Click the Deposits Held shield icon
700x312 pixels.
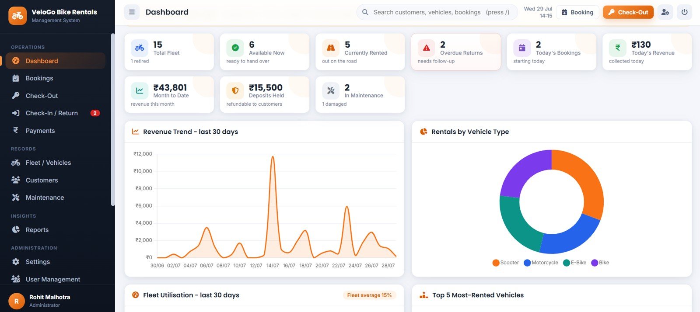point(235,90)
